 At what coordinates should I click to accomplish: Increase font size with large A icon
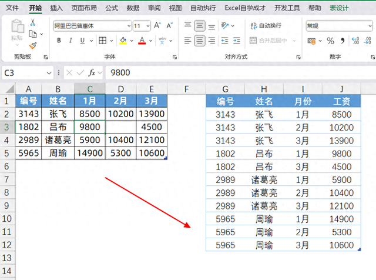(x=157, y=25)
